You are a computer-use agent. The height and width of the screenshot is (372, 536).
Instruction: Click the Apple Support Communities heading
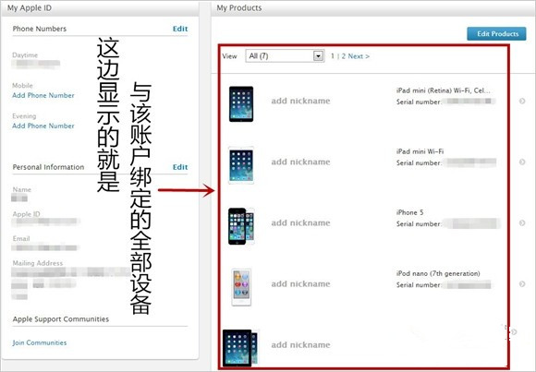pos(61,319)
